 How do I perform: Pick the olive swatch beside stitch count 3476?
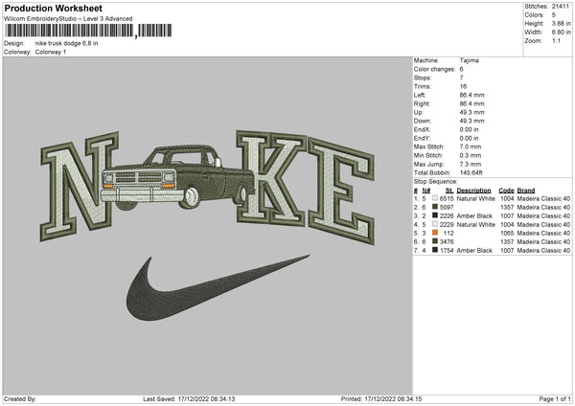click(435, 241)
